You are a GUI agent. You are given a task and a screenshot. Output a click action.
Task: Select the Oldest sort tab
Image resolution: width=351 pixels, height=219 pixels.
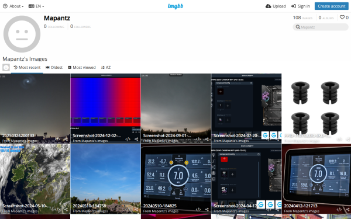click(54, 68)
